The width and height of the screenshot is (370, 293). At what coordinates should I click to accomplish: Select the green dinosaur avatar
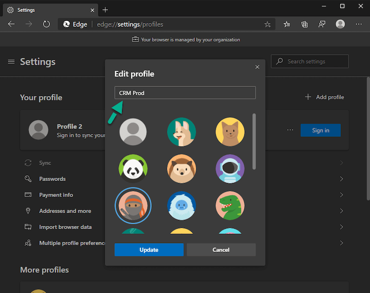pyautogui.click(x=230, y=206)
